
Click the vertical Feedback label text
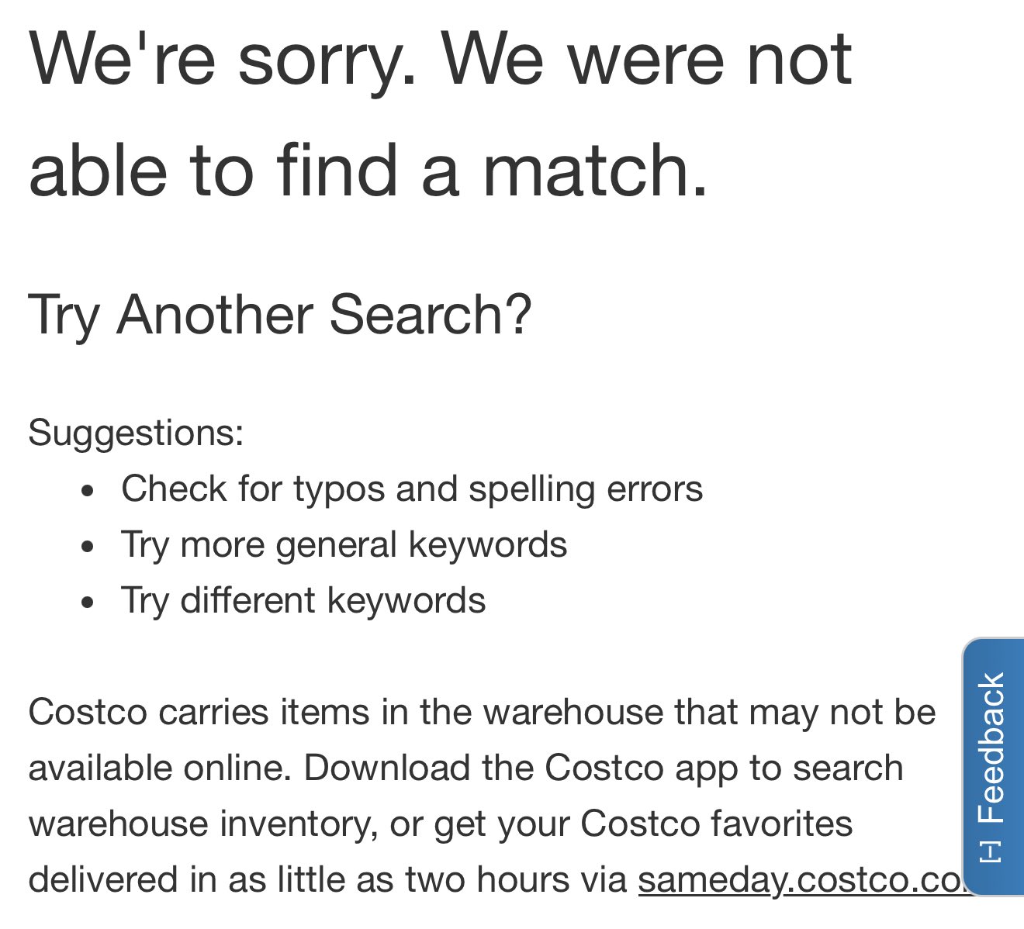991,748
